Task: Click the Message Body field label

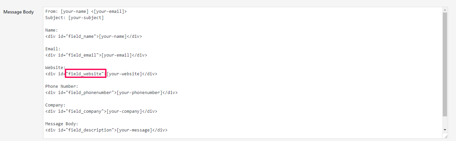Action: 19,12
